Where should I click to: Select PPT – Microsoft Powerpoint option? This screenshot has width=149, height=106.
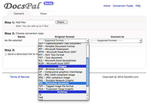tap(62, 49)
